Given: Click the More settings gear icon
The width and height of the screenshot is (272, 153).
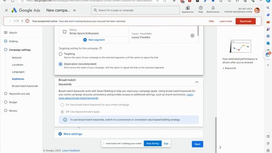Looking at the screenshot, I should 60,134.
